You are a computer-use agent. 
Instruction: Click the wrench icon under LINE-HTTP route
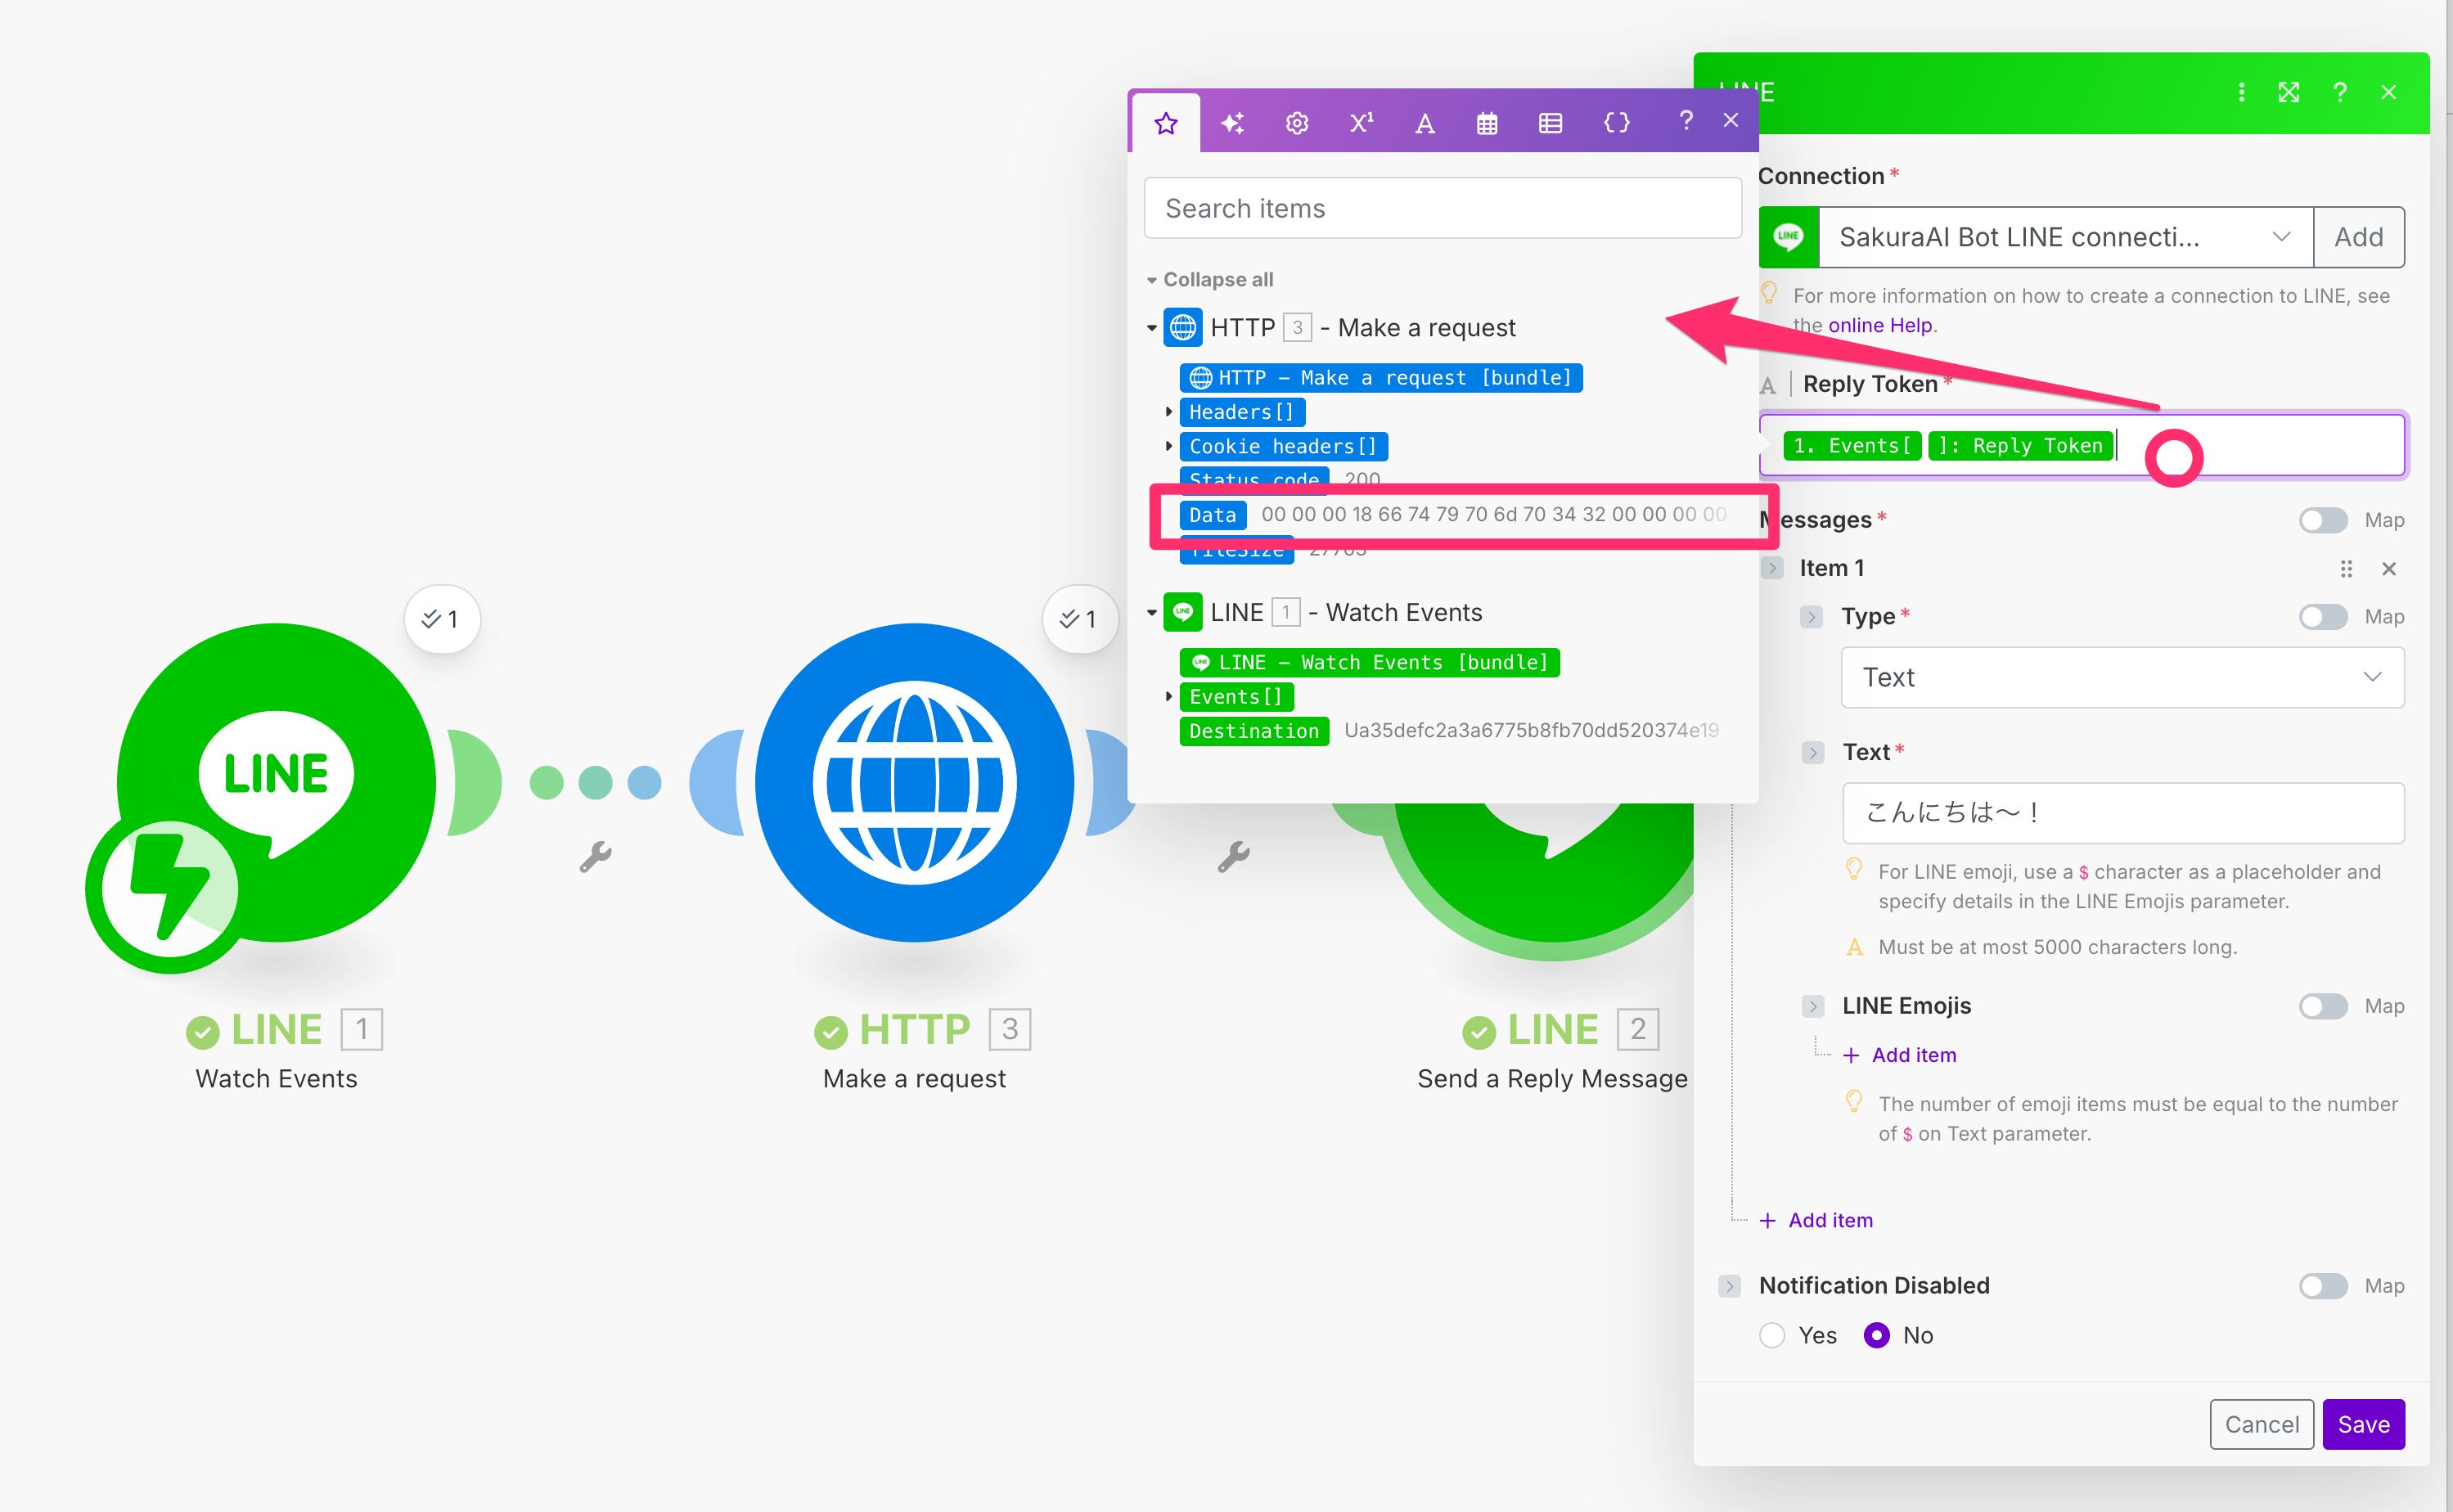(595, 856)
